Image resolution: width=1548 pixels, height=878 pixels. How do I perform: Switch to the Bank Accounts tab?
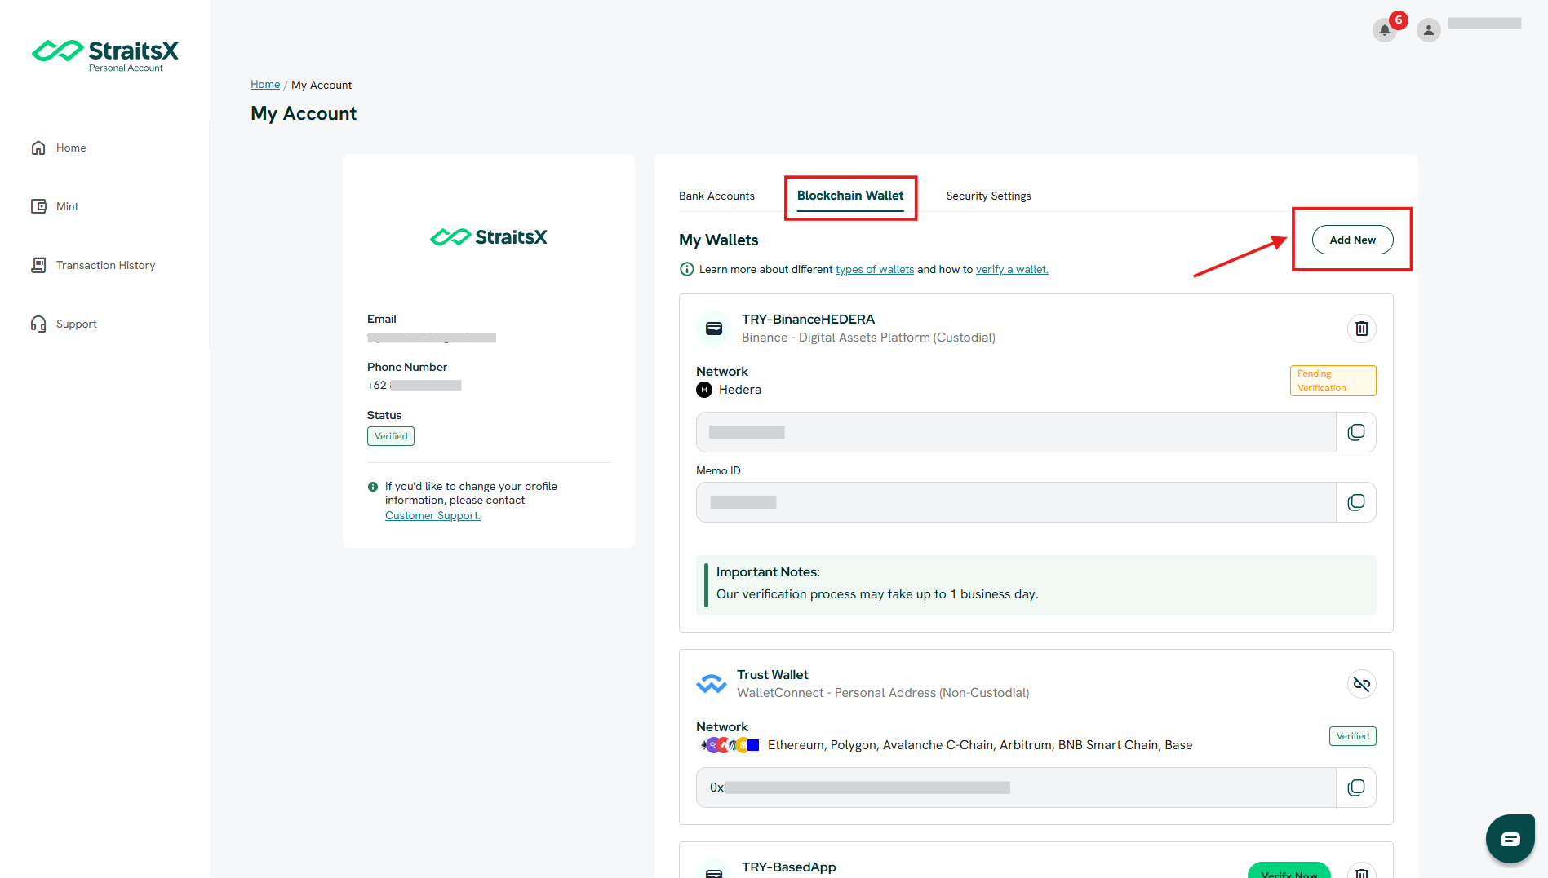[x=716, y=196]
